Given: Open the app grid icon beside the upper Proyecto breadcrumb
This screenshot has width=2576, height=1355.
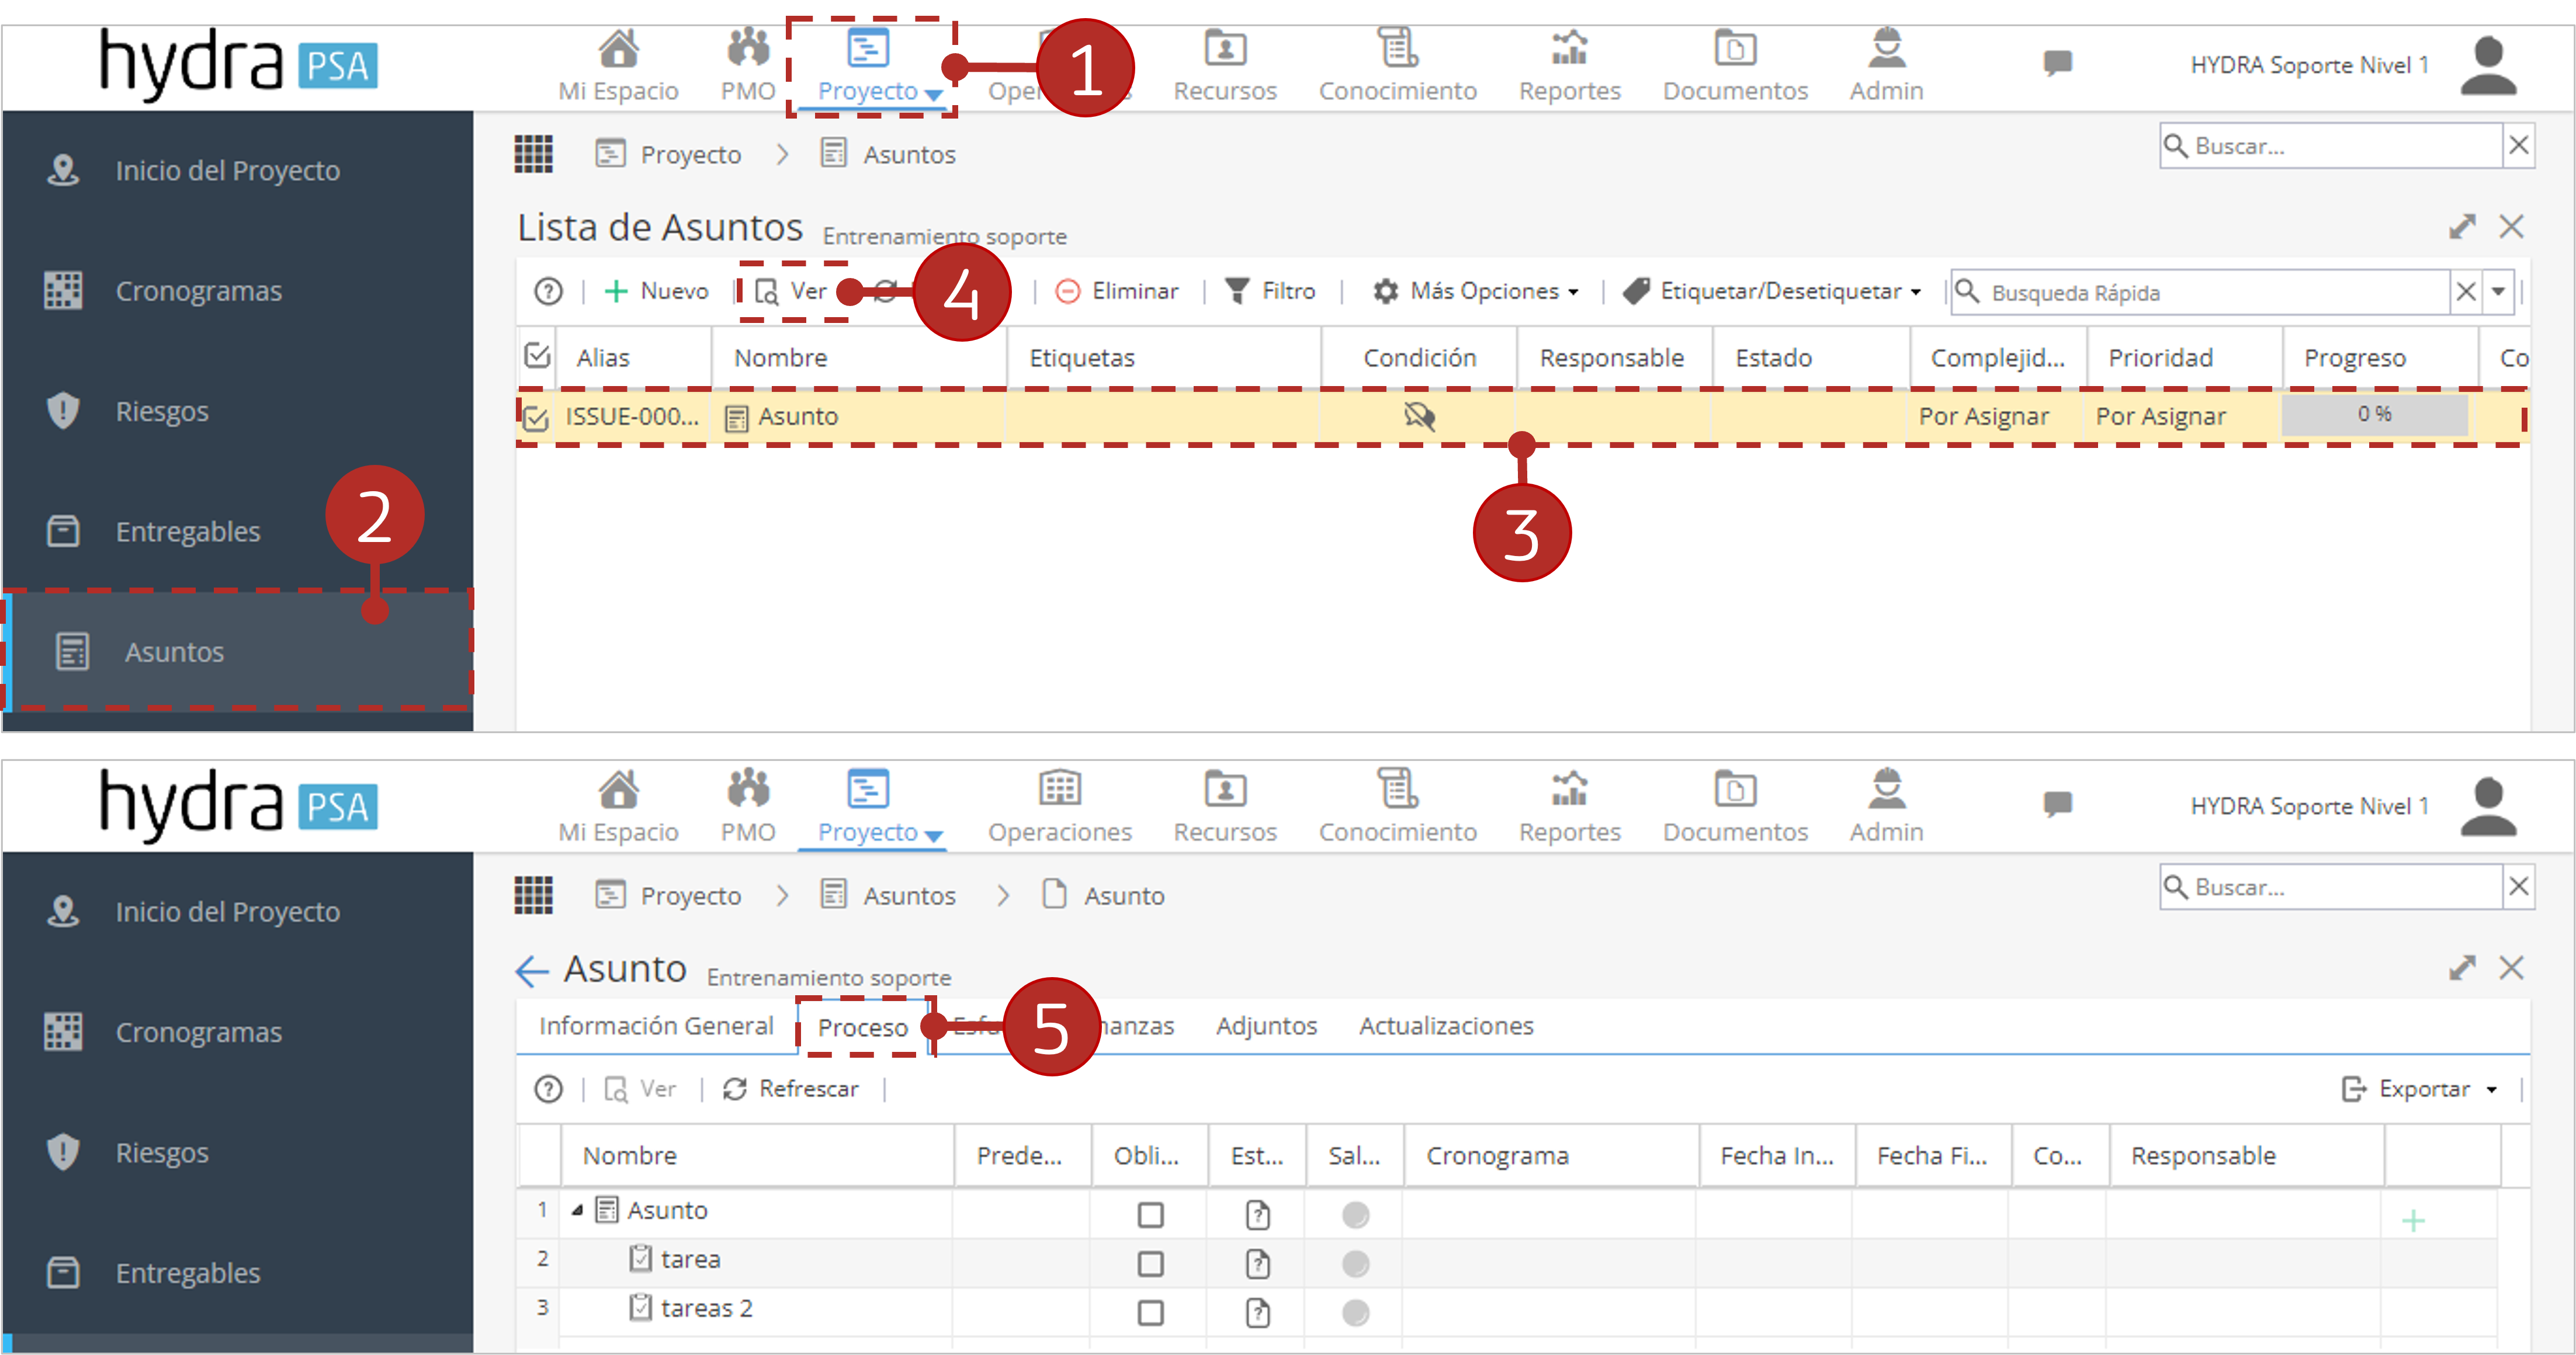Looking at the screenshot, I should [x=533, y=154].
